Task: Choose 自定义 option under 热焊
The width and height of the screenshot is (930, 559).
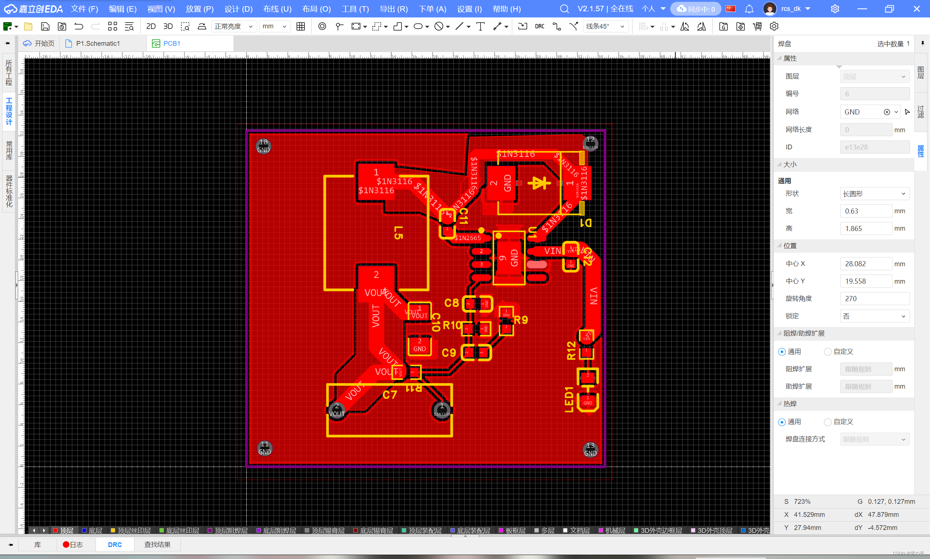Action: click(827, 422)
